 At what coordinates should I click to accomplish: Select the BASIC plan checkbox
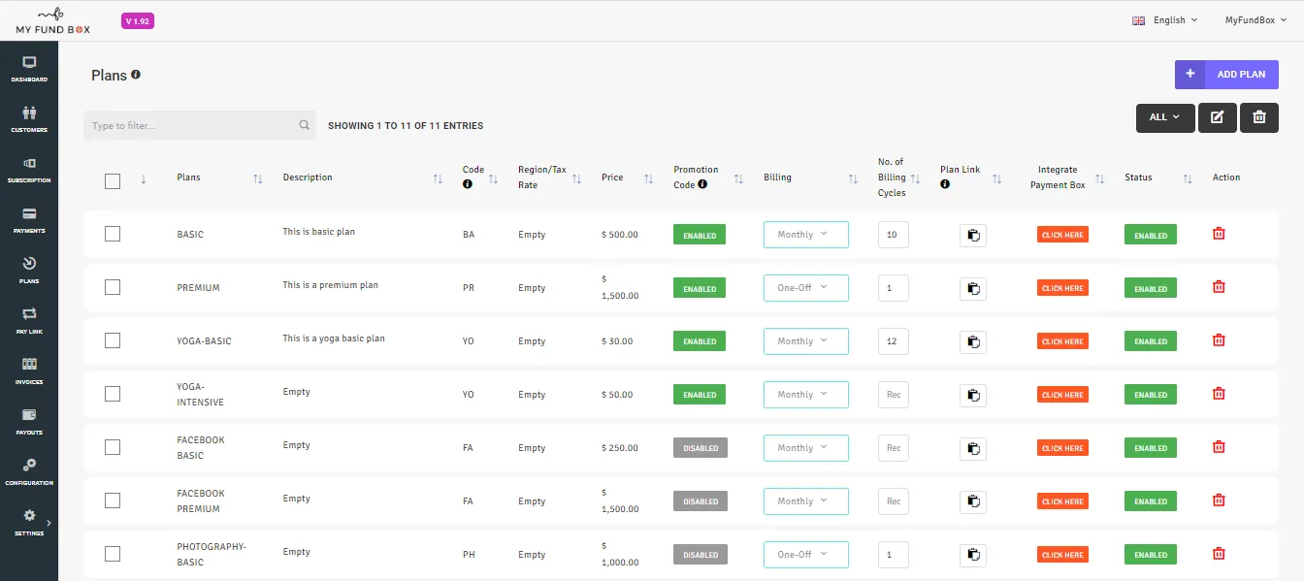point(113,234)
